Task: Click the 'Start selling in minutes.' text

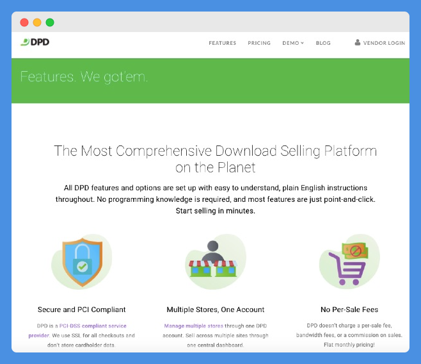Action: pyautogui.click(x=216, y=211)
